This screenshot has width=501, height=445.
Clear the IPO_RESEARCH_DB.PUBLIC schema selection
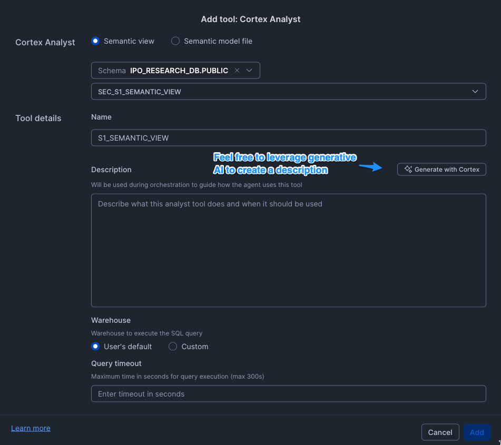point(237,71)
